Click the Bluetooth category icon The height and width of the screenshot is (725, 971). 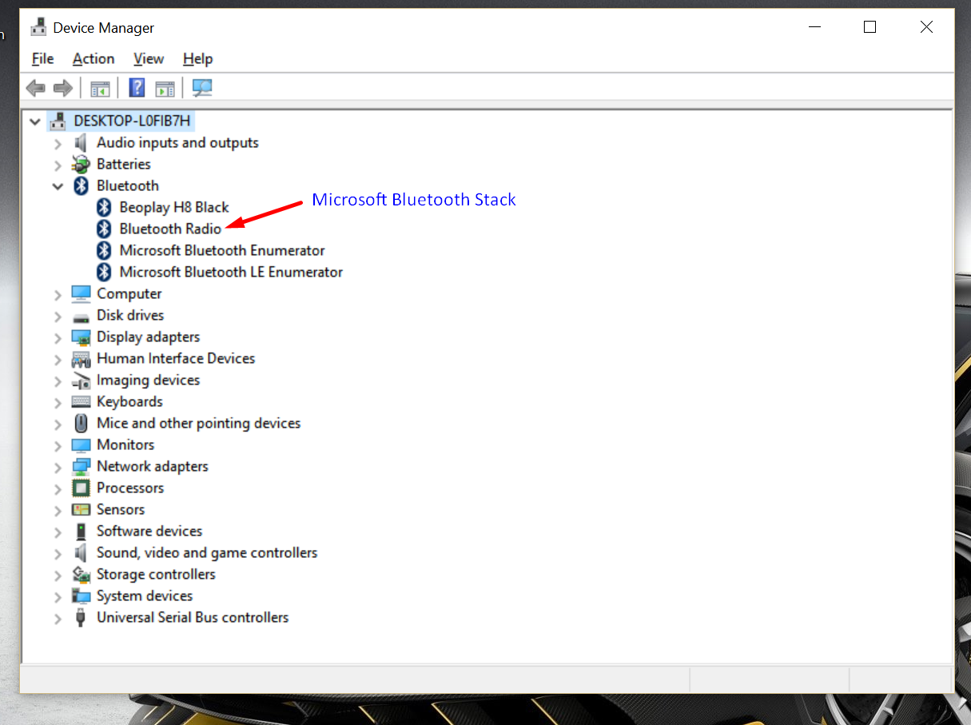(x=81, y=185)
